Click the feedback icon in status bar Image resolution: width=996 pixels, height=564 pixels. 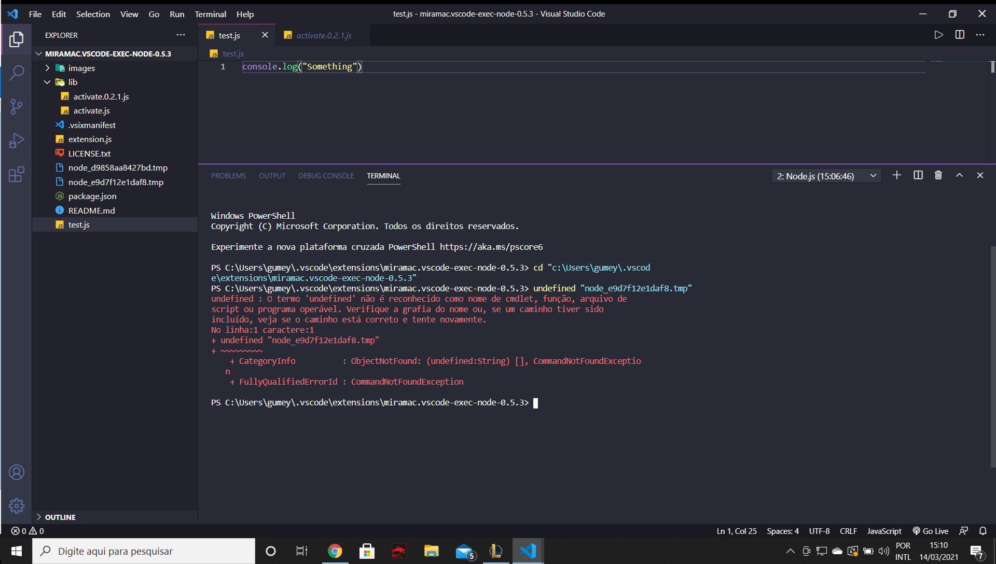pos(963,531)
